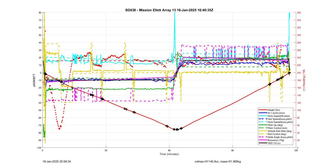This screenshot has width=327, height=166.
Task: Click the "300" tick on the heading axis
Action: (299, 35)
